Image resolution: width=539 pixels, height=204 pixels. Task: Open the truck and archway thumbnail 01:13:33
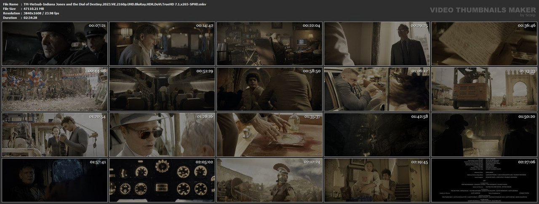[484, 89]
